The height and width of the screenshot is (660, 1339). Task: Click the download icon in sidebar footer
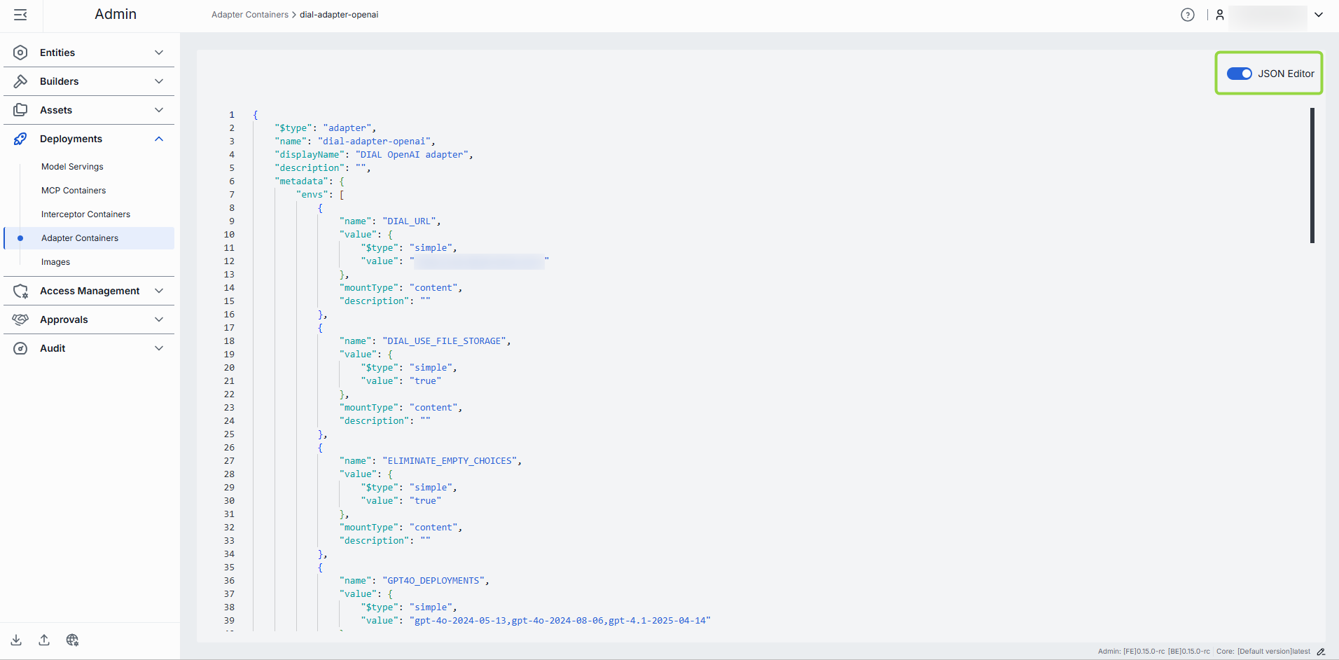16,640
